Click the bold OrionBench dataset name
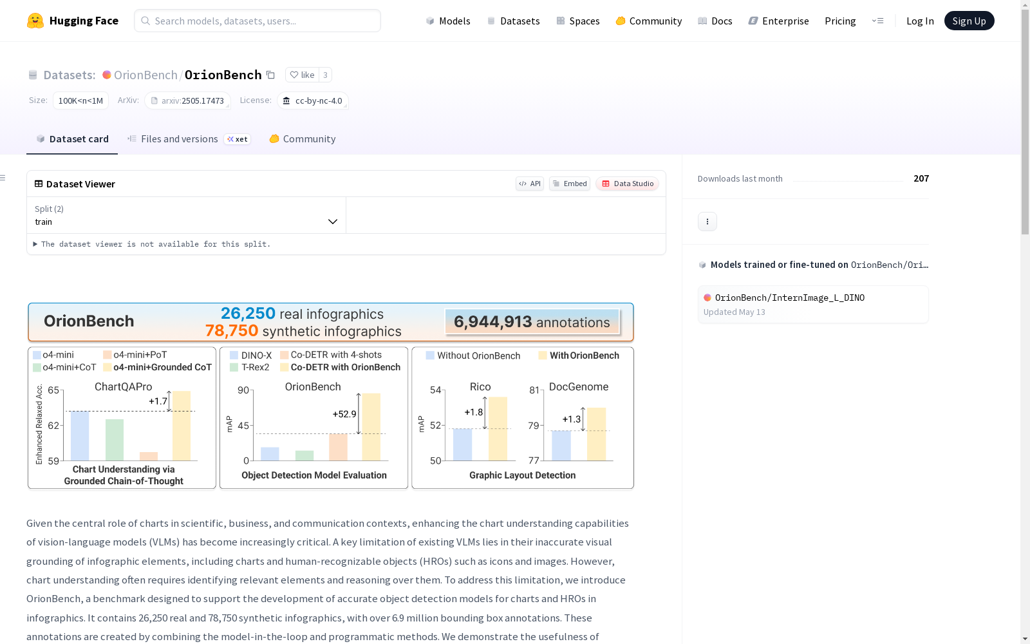The image size is (1030, 644). pyautogui.click(x=223, y=75)
